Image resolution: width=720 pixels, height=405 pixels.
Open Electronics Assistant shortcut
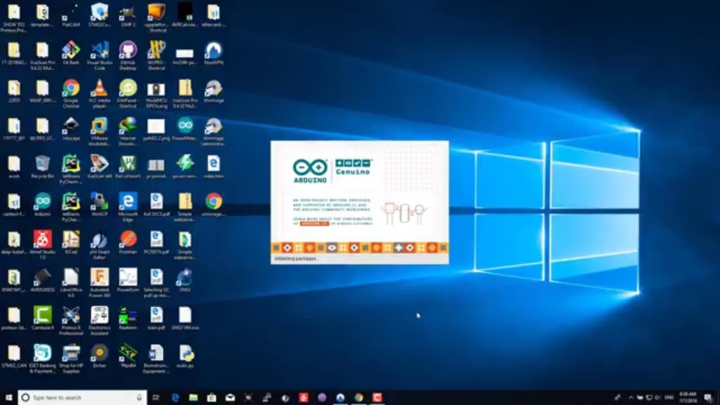click(x=100, y=321)
